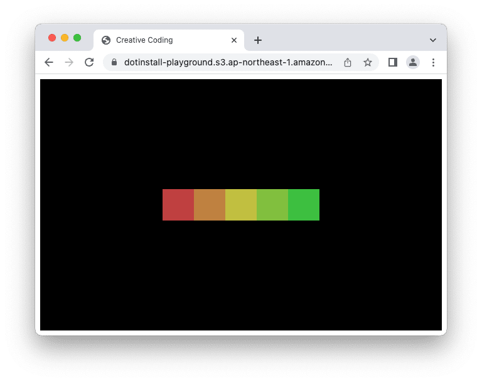Viewport: 482px width, 382px height.
Task: Maximize the window with green button
Action: pos(77,38)
